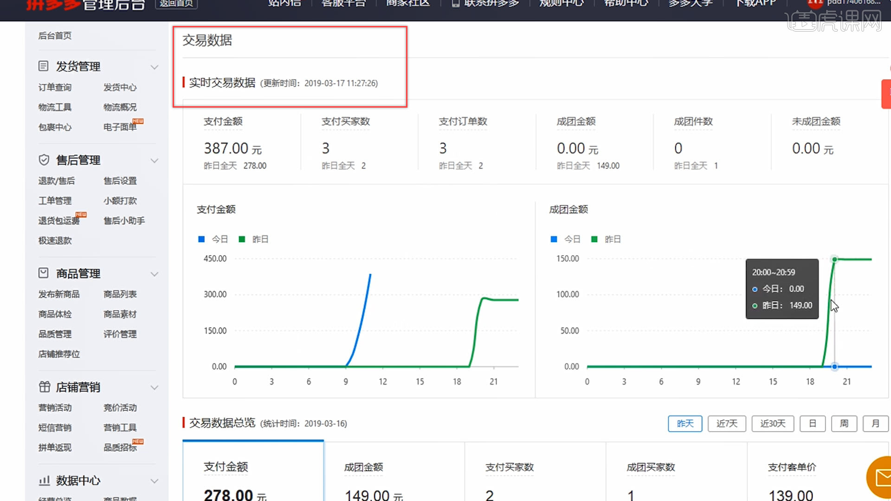The height and width of the screenshot is (501, 891).
Task: Select the 近7天 time range tab
Action: pos(727,424)
